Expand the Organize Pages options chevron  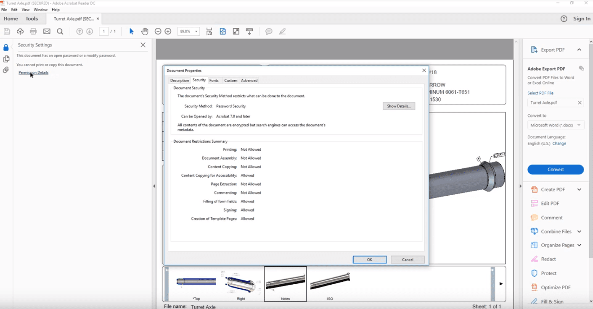click(x=579, y=245)
